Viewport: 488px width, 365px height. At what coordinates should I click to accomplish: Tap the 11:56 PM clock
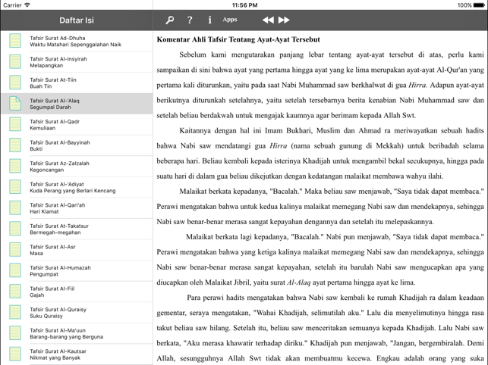pos(244,5)
